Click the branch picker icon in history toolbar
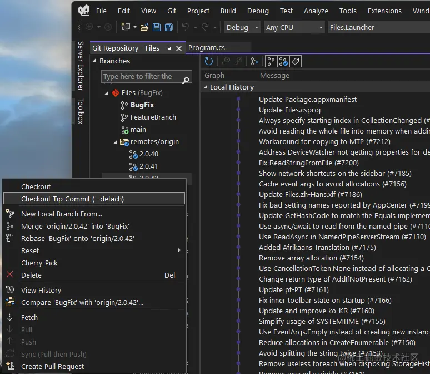The width and height of the screenshot is (430, 374). pos(254,61)
